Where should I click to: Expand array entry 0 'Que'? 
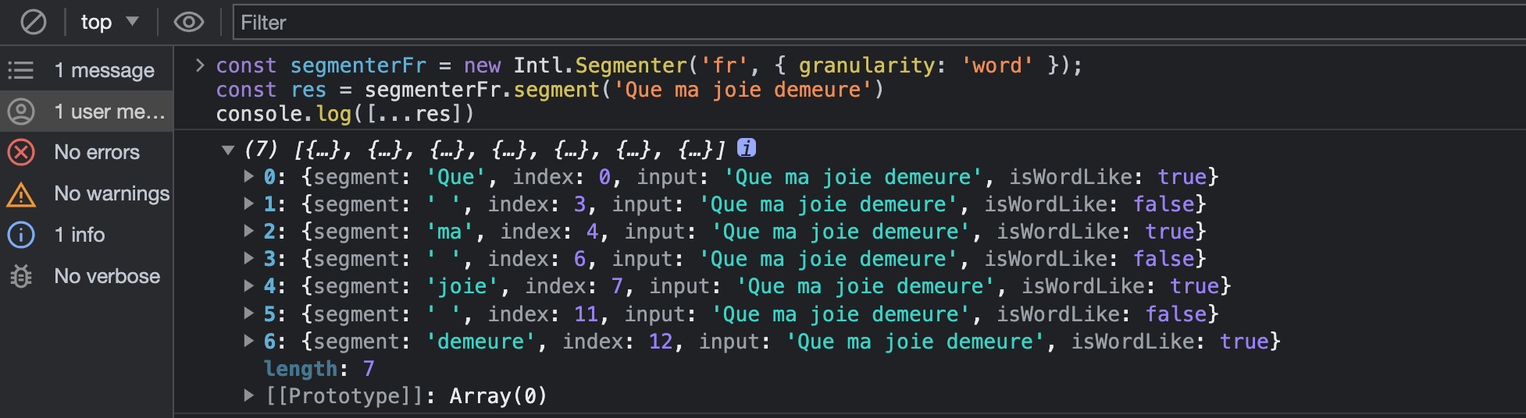point(248,176)
